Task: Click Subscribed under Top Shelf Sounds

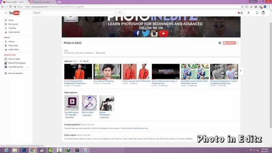Action: pos(69,117)
